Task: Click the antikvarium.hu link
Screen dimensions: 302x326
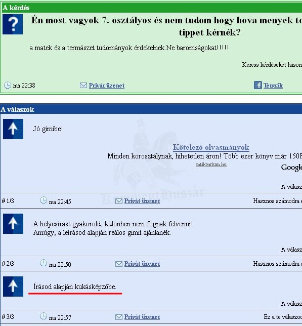Action: [x=211, y=165]
